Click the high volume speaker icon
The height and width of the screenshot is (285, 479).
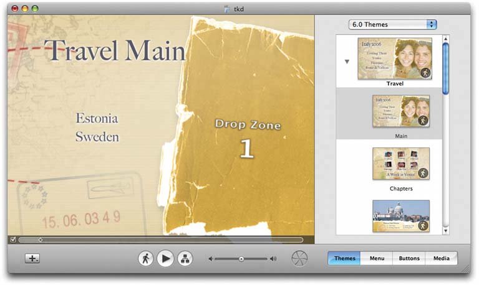273,259
